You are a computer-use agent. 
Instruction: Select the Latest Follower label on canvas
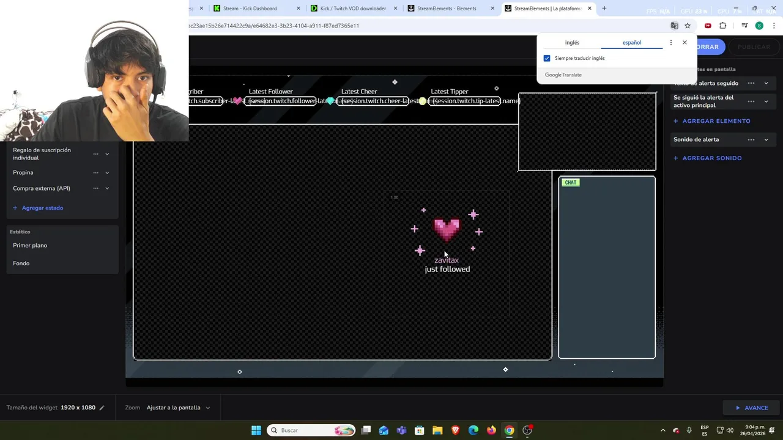(271, 92)
